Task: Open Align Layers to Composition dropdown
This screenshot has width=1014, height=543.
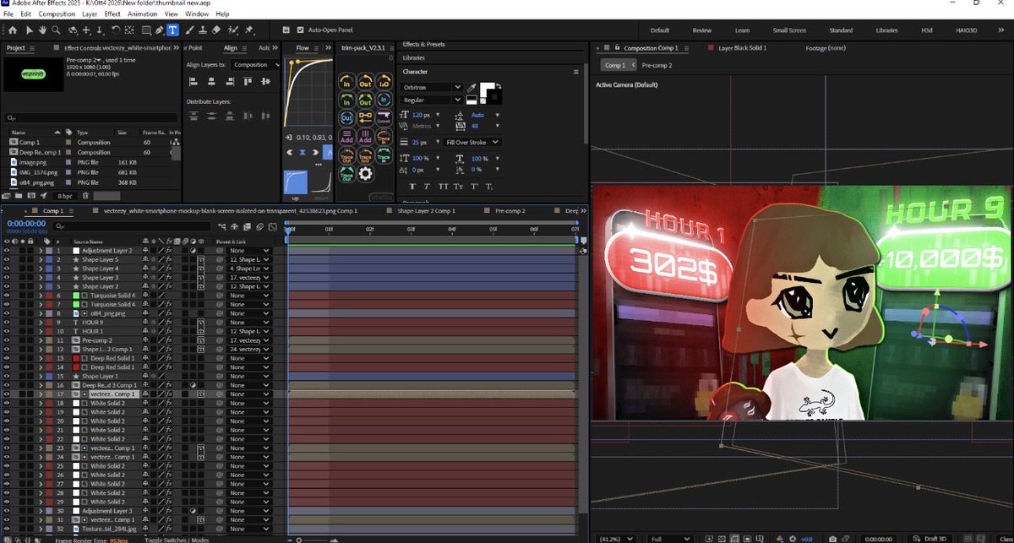Action: pos(256,64)
